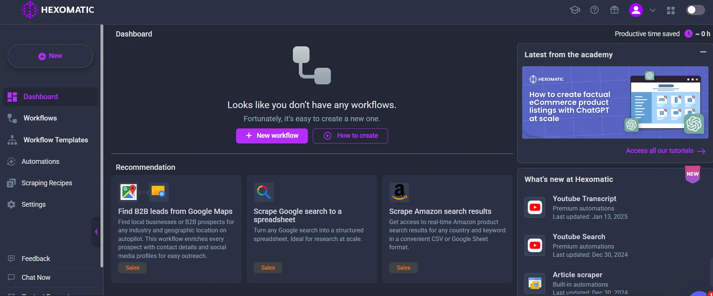Viewport: 713px width, 296px height.
Task: Open the gift box rewards icon
Action: click(614, 10)
